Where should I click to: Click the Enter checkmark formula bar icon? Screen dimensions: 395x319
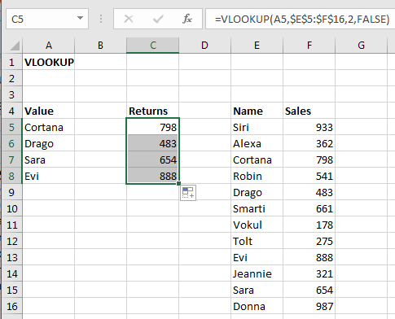coord(158,19)
